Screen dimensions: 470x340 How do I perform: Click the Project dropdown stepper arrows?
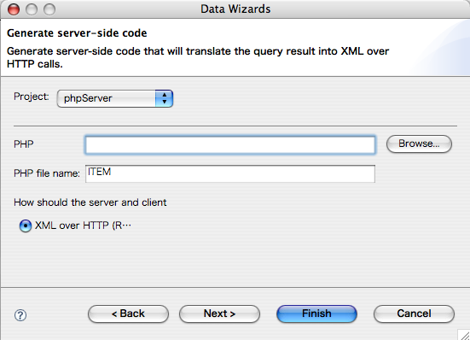[x=164, y=98]
